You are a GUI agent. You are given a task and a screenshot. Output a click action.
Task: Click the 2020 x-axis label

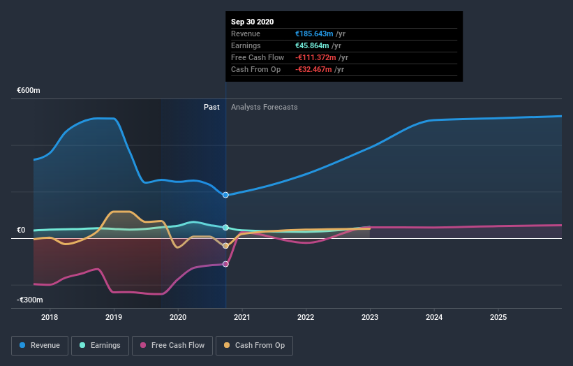coord(178,317)
